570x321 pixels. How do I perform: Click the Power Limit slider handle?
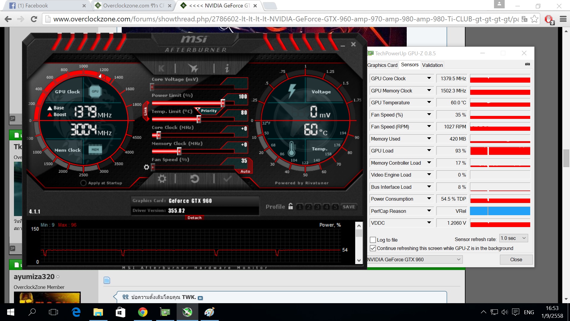[x=223, y=103]
